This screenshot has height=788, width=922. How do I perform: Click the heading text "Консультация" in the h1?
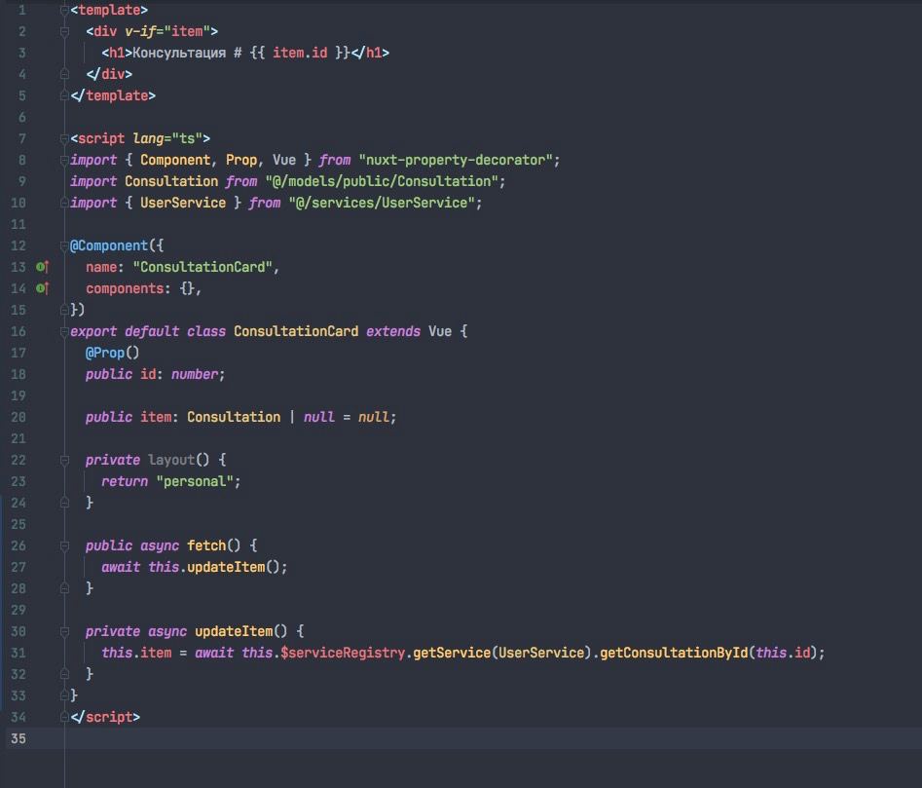point(179,53)
